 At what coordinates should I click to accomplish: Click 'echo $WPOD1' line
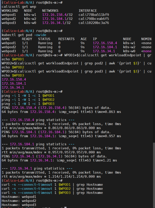click(x=13, y=59)
